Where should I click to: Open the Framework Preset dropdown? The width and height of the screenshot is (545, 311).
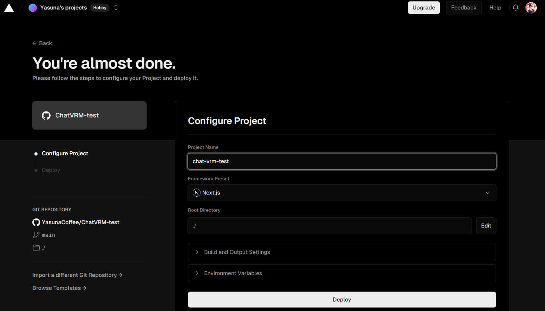342,193
